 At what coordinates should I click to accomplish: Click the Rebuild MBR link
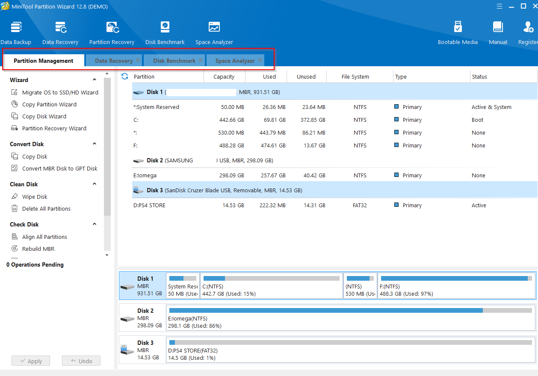38,249
